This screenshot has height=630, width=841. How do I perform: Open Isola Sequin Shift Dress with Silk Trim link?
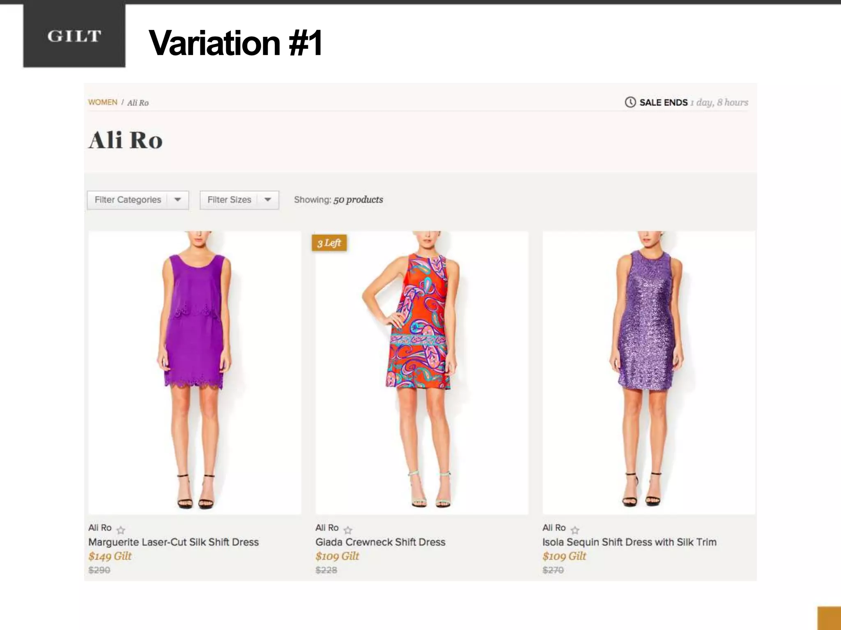pyautogui.click(x=630, y=542)
